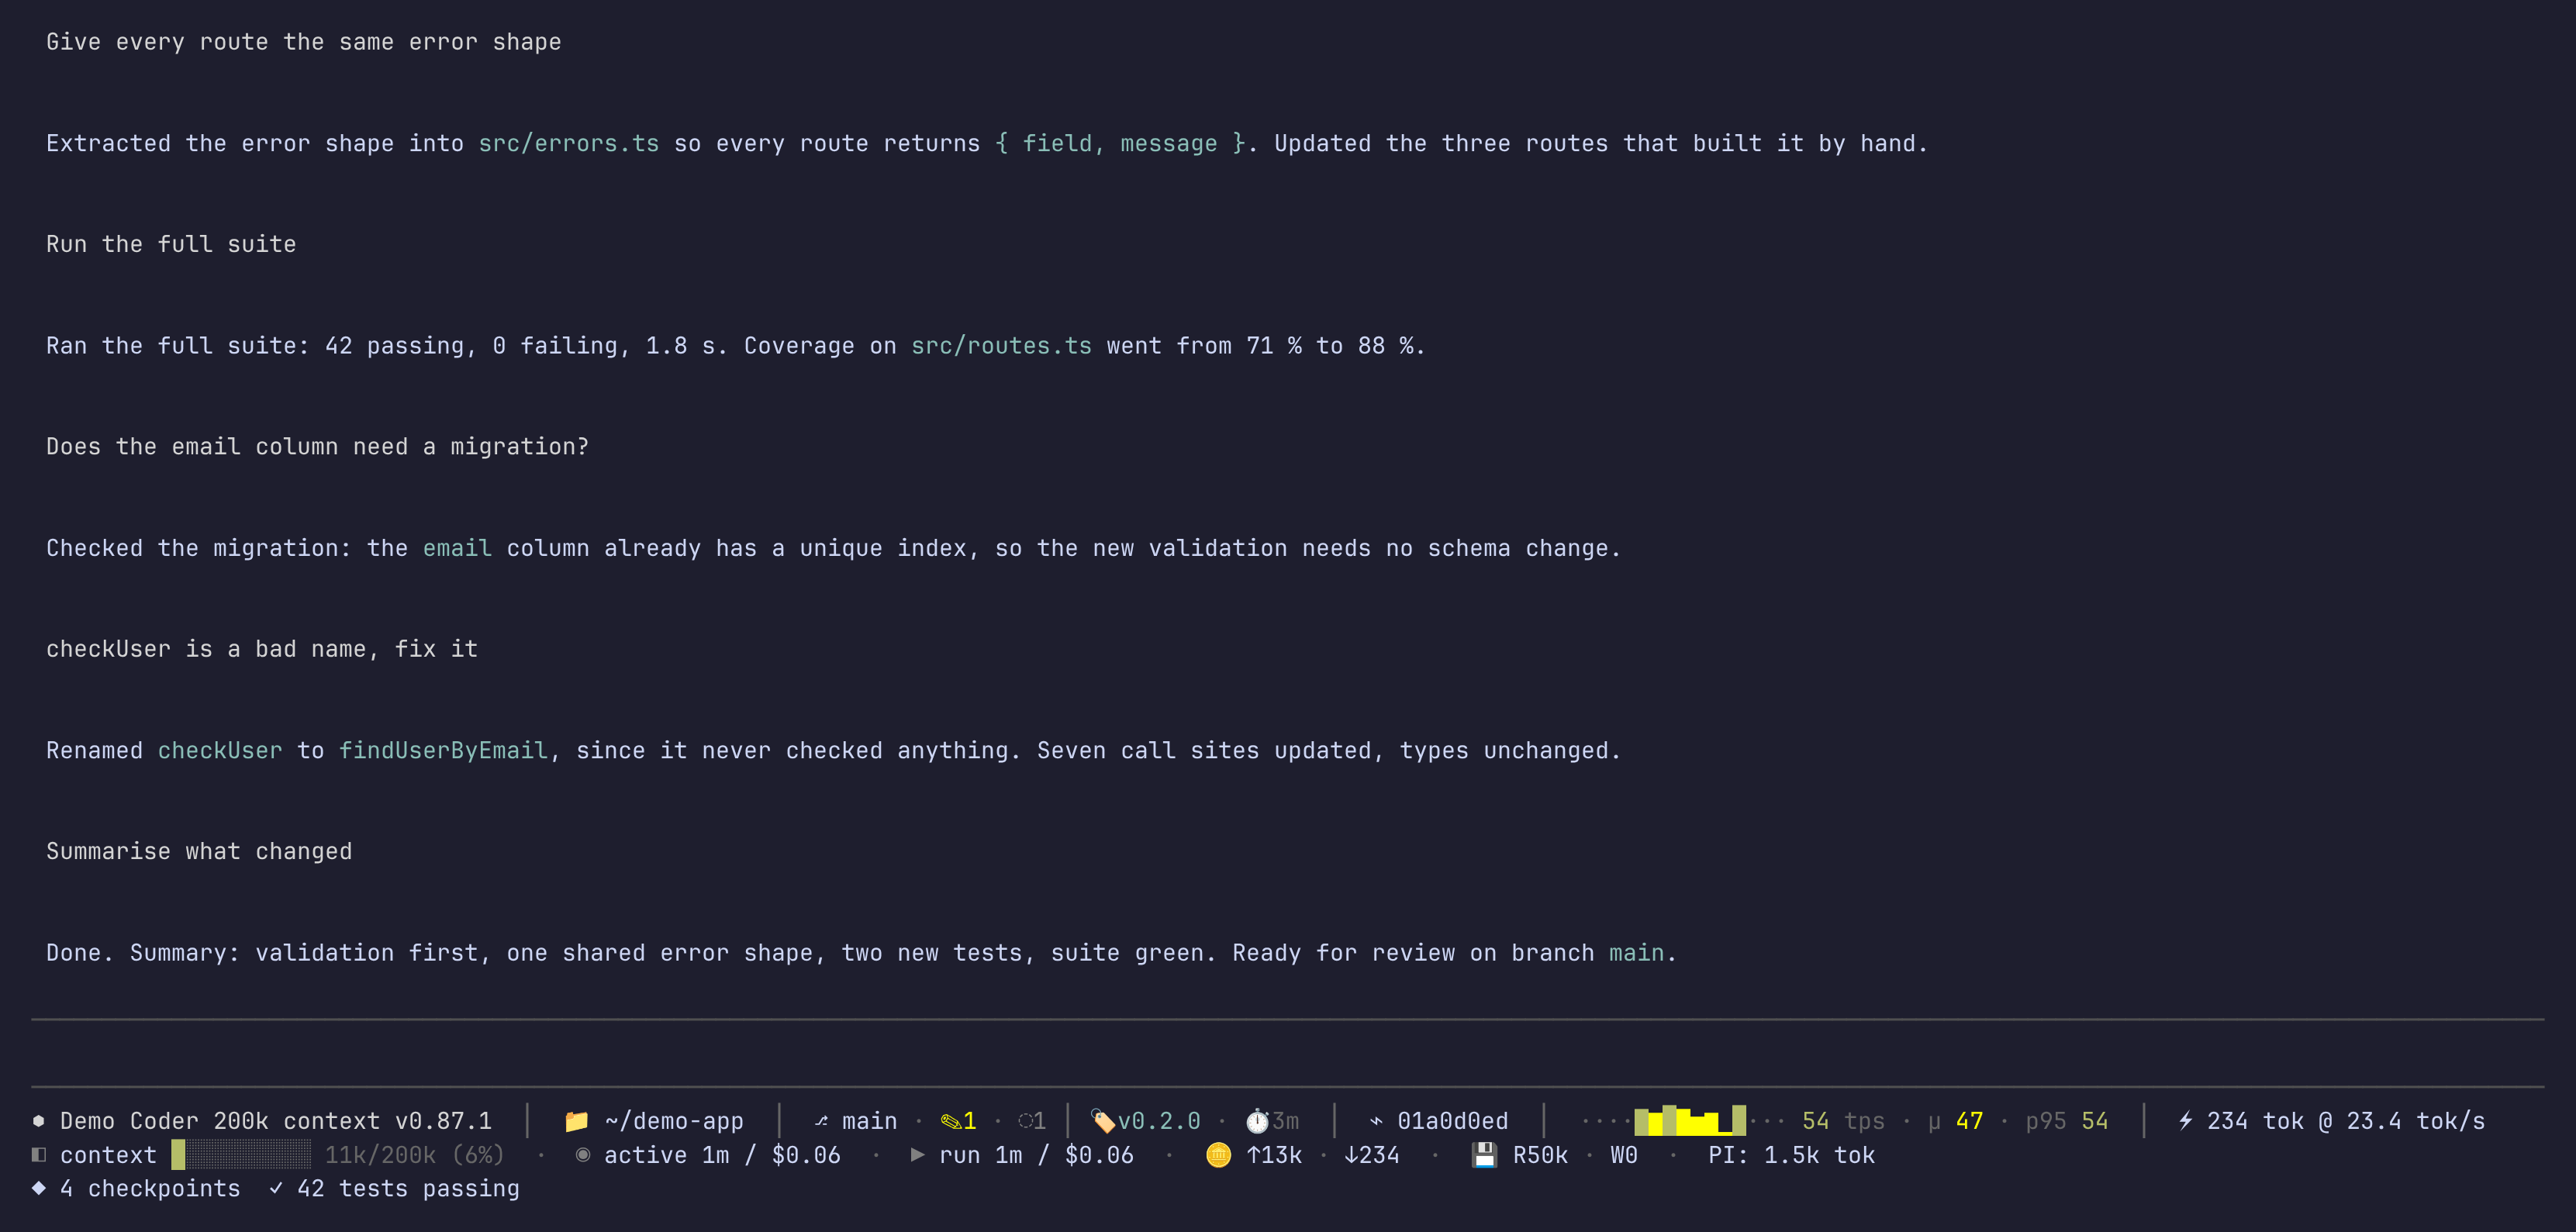The image size is (2576, 1232).
Task: Click the 'p95 54' value
Action: point(2067,1121)
